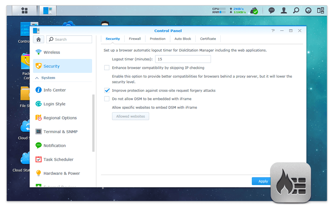
Task: Click the Control Panel window app icon
Action: (x=36, y=31)
